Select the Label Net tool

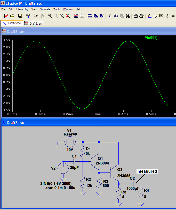pos(161,16)
